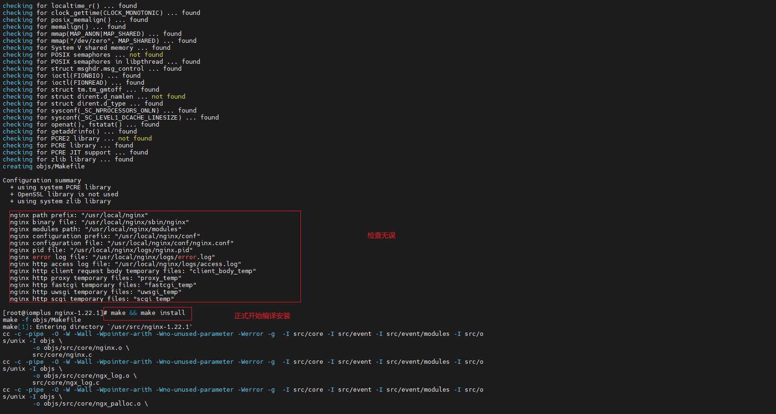
Task: Click the nginx error log file line
Action: click(x=112, y=257)
